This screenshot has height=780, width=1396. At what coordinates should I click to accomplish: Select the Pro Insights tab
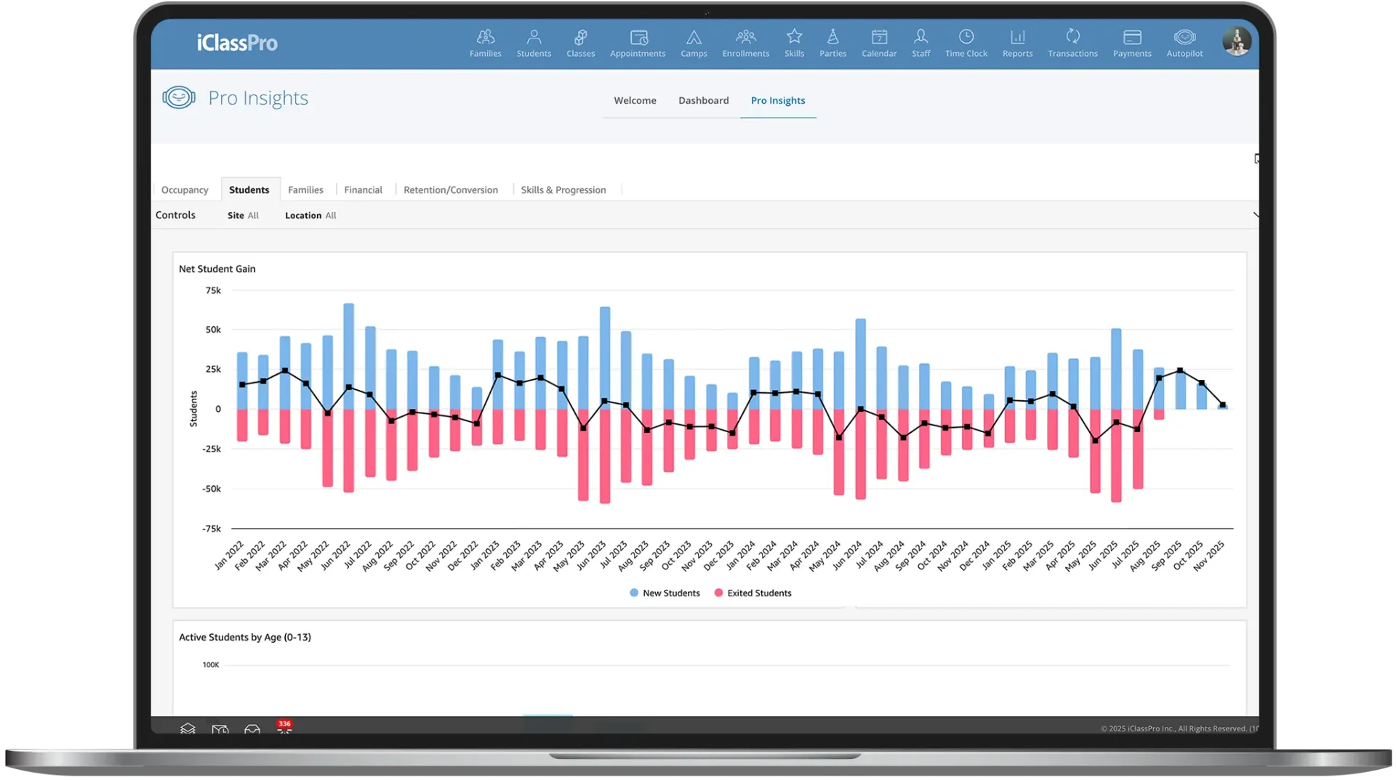777,100
